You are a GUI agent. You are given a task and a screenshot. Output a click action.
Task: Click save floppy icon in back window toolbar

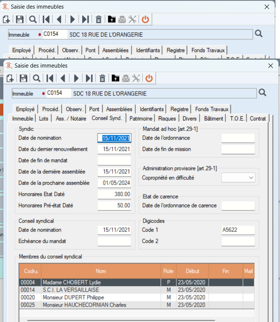pyautogui.click(x=20, y=20)
